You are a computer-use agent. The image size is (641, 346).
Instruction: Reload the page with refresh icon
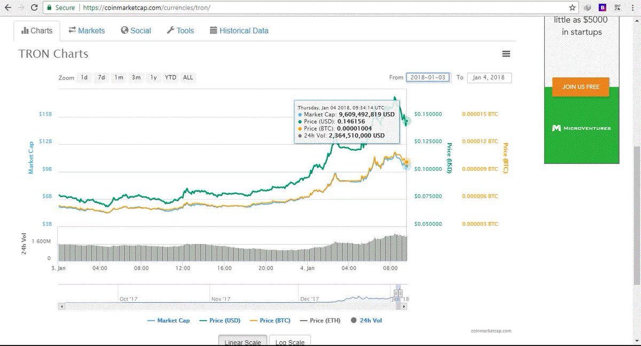(x=34, y=7)
